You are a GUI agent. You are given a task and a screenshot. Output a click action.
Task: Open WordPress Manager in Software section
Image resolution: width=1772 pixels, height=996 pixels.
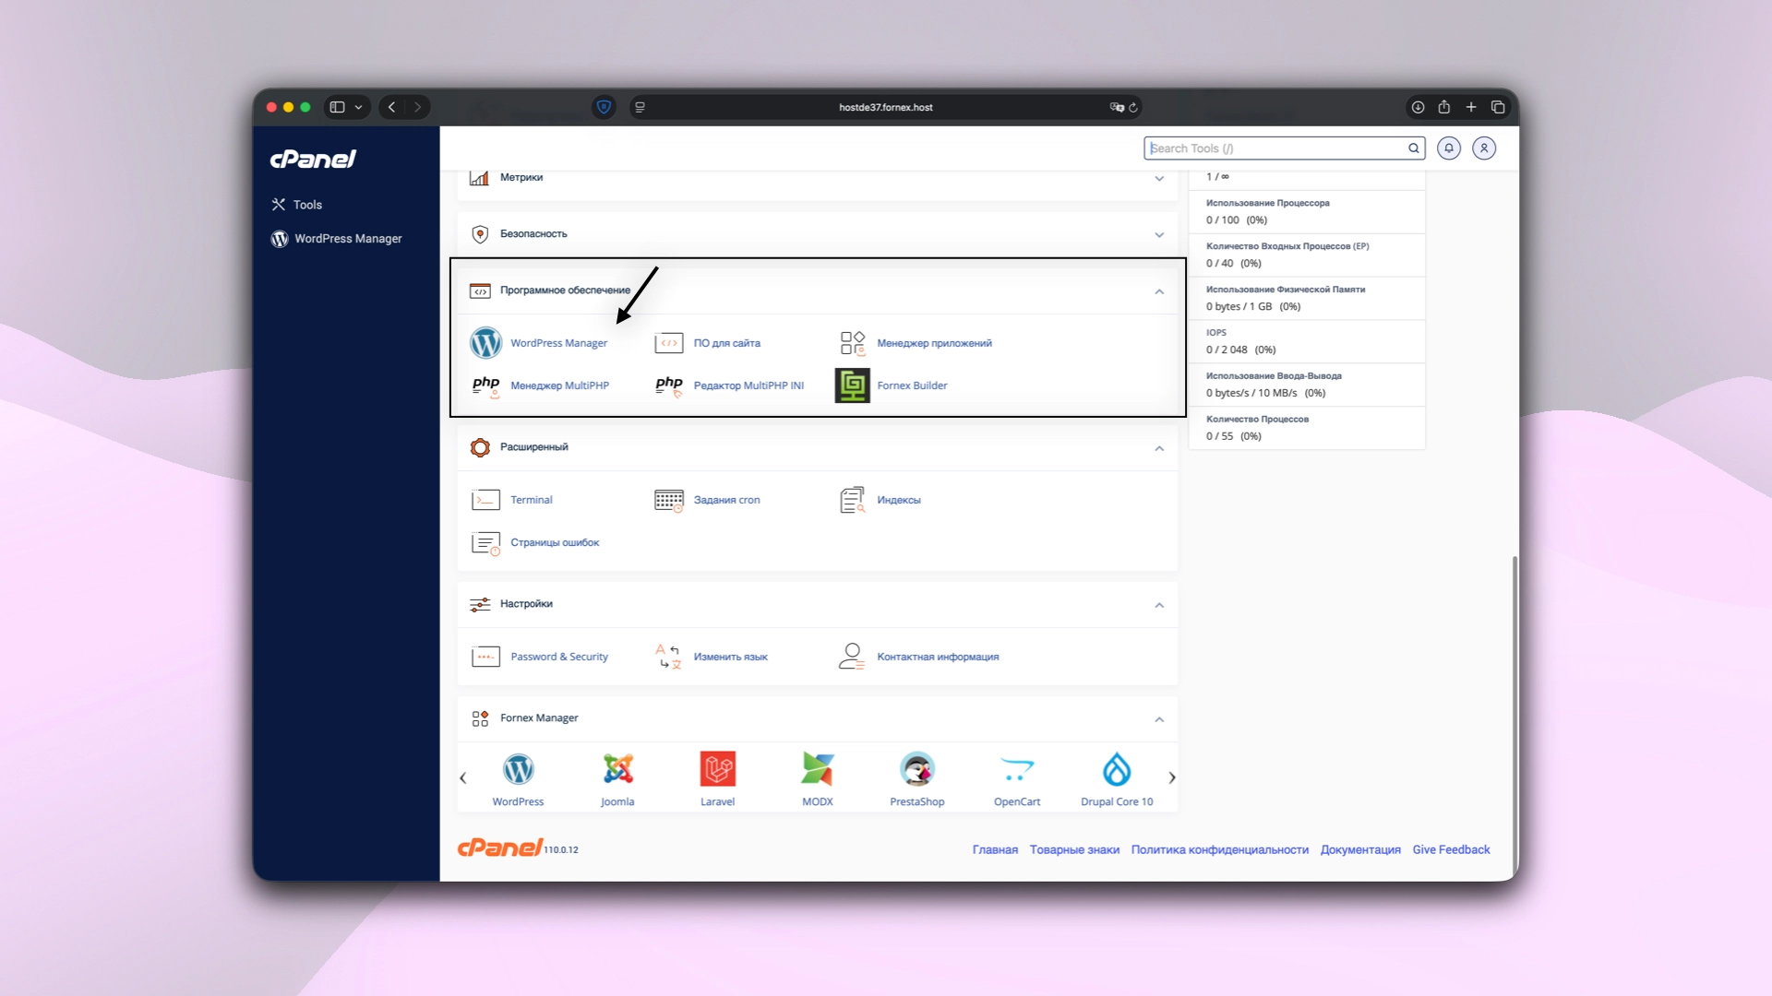pos(558,342)
